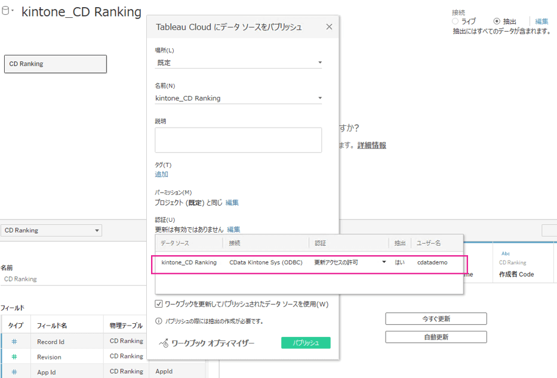Viewport: 557px width, 378px height.
Task: Click number type icon for Revision
Action: pos(14,357)
